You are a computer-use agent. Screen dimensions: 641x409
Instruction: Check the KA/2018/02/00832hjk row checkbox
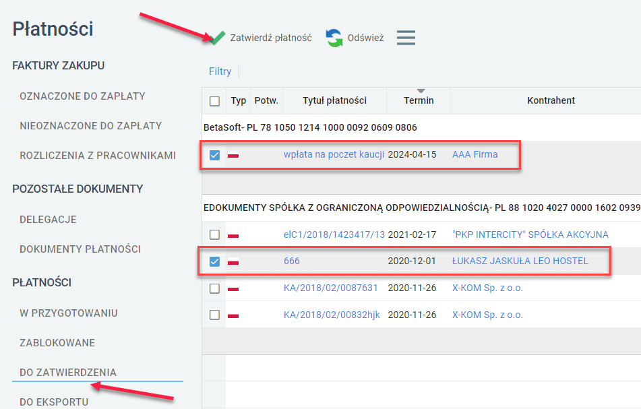pos(214,315)
